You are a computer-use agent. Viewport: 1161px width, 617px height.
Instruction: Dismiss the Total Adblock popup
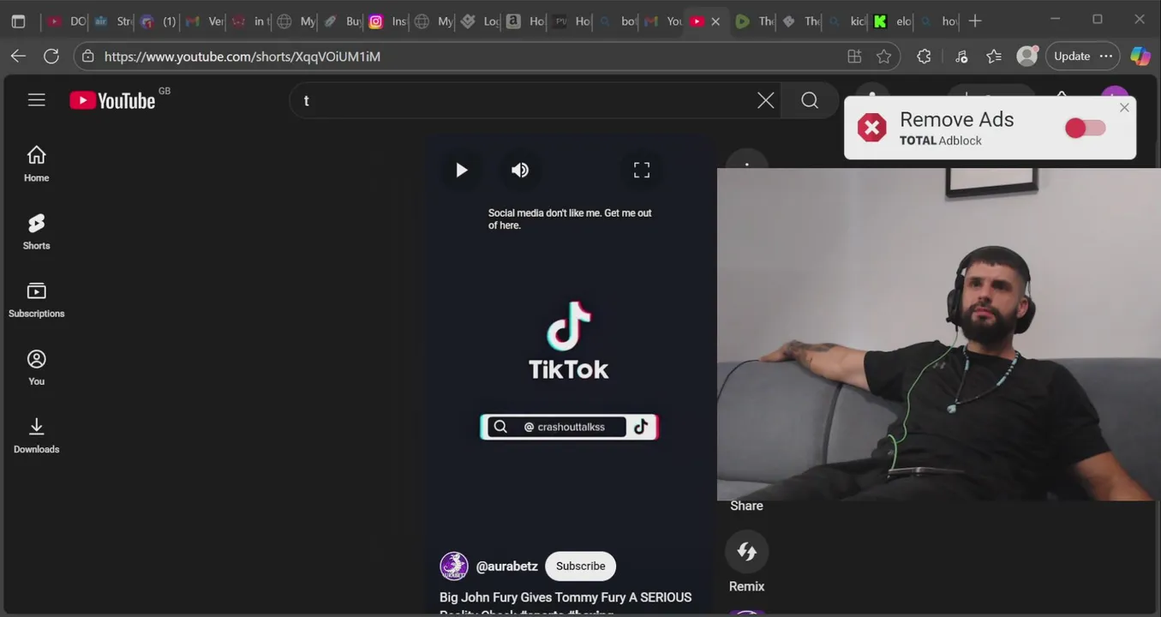coord(1124,107)
